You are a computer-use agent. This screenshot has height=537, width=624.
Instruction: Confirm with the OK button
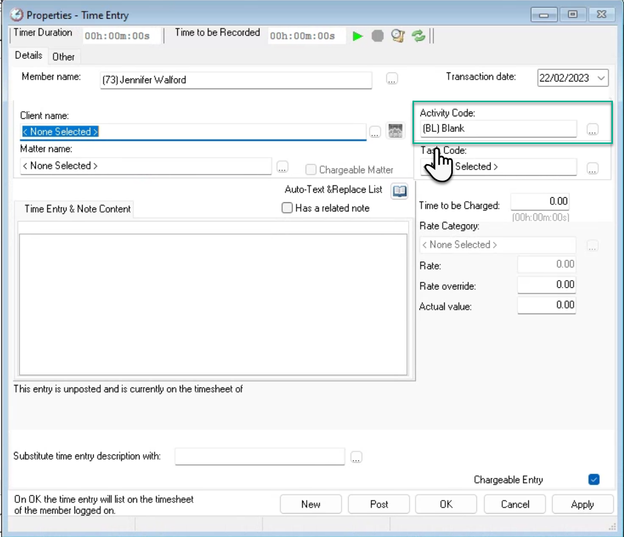coord(446,504)
